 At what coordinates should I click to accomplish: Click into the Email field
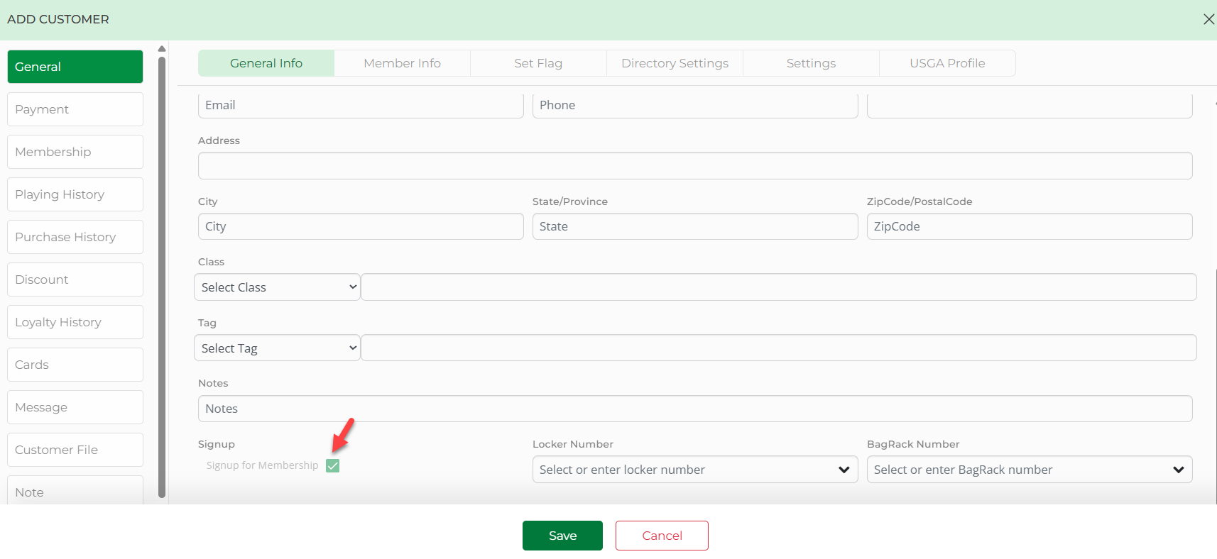(x=361, y=105)
